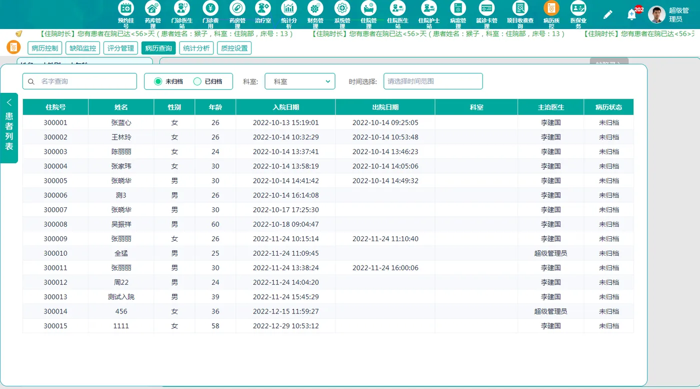Switch to the 病历控制 tab
Image resolution: width=700 pixels, height=389 pixels.
tap(44, 48)
